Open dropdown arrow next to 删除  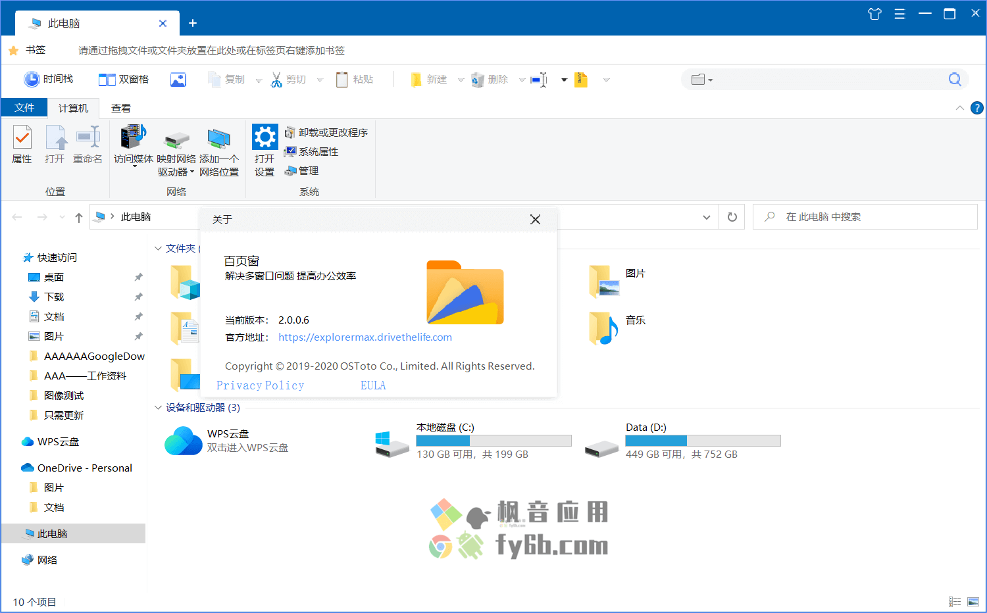pos(522,80)
